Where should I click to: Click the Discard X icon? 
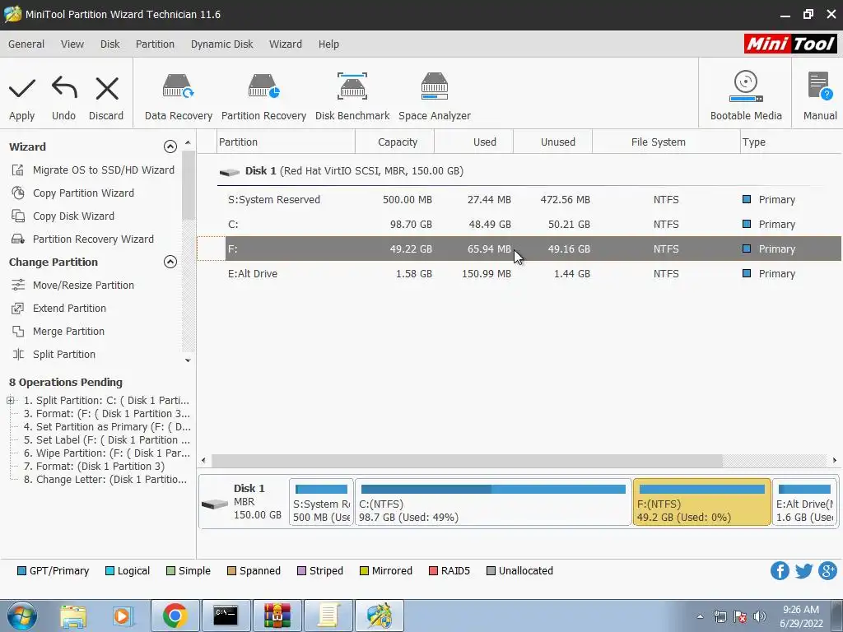(107, 89)
